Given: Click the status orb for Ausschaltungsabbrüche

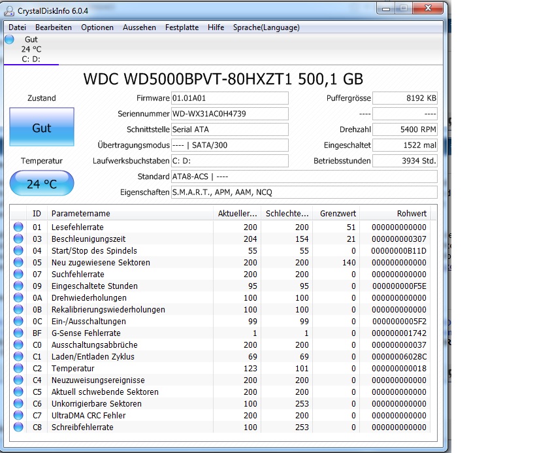Looking at the screenshot, I should (18, 344).
